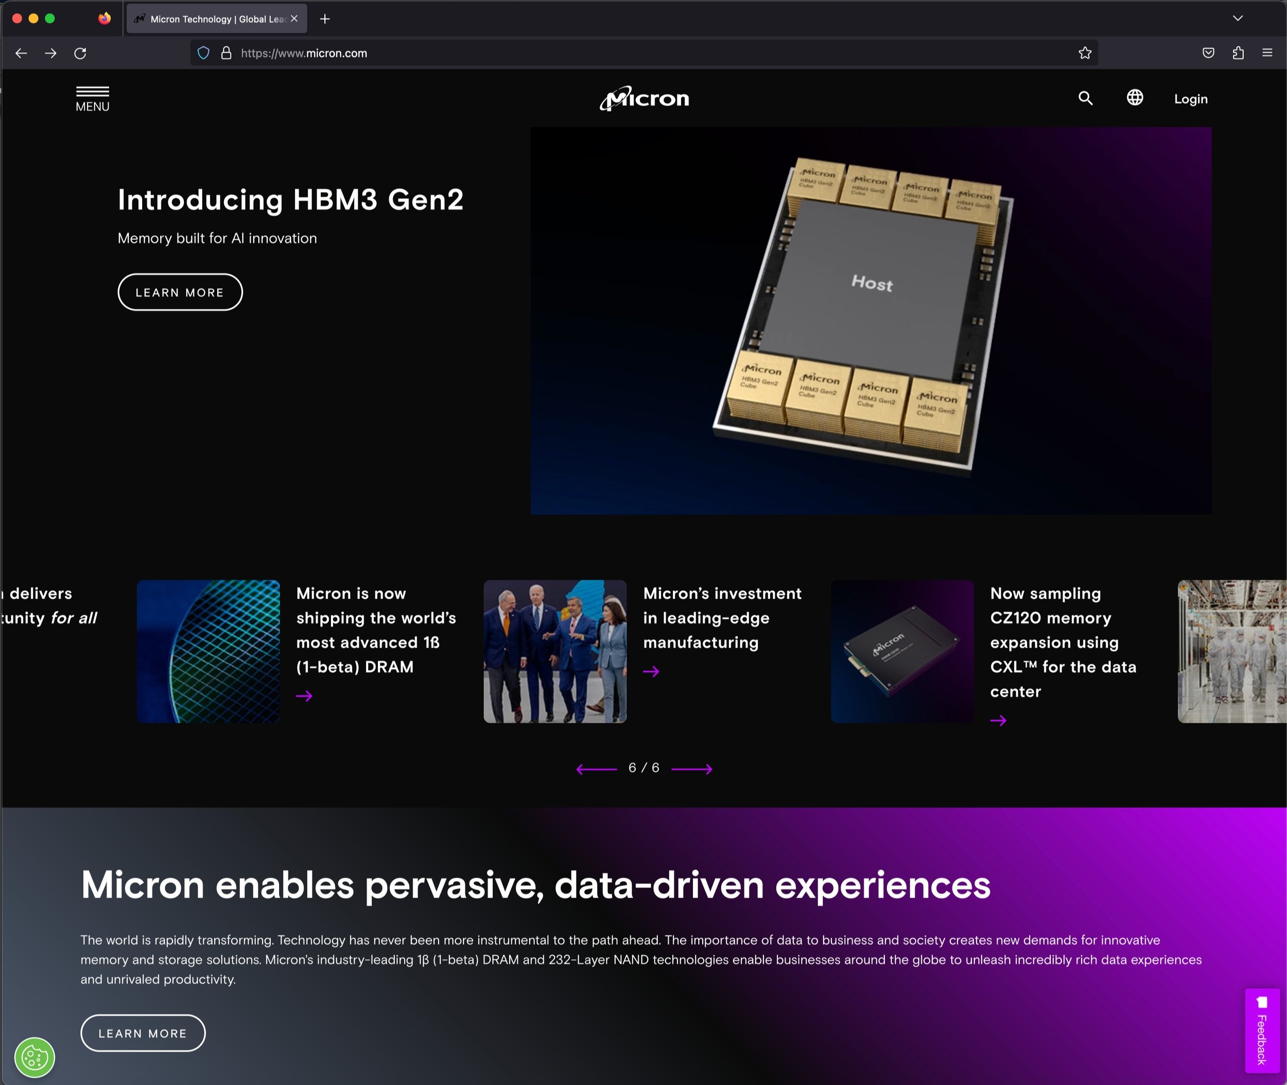The width and height of the screenshot is (1287, 1085).
Task: Click the Firefox icon in title bar
Action: (x=105, y=19)
